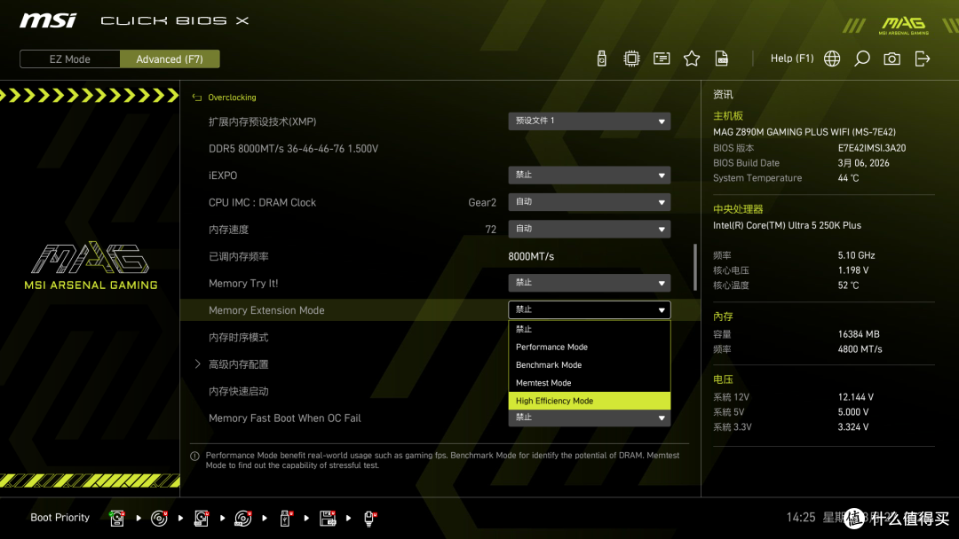Select the Advanced (F7) tab
The image size is (959, 539).
[x=170, y=59]
